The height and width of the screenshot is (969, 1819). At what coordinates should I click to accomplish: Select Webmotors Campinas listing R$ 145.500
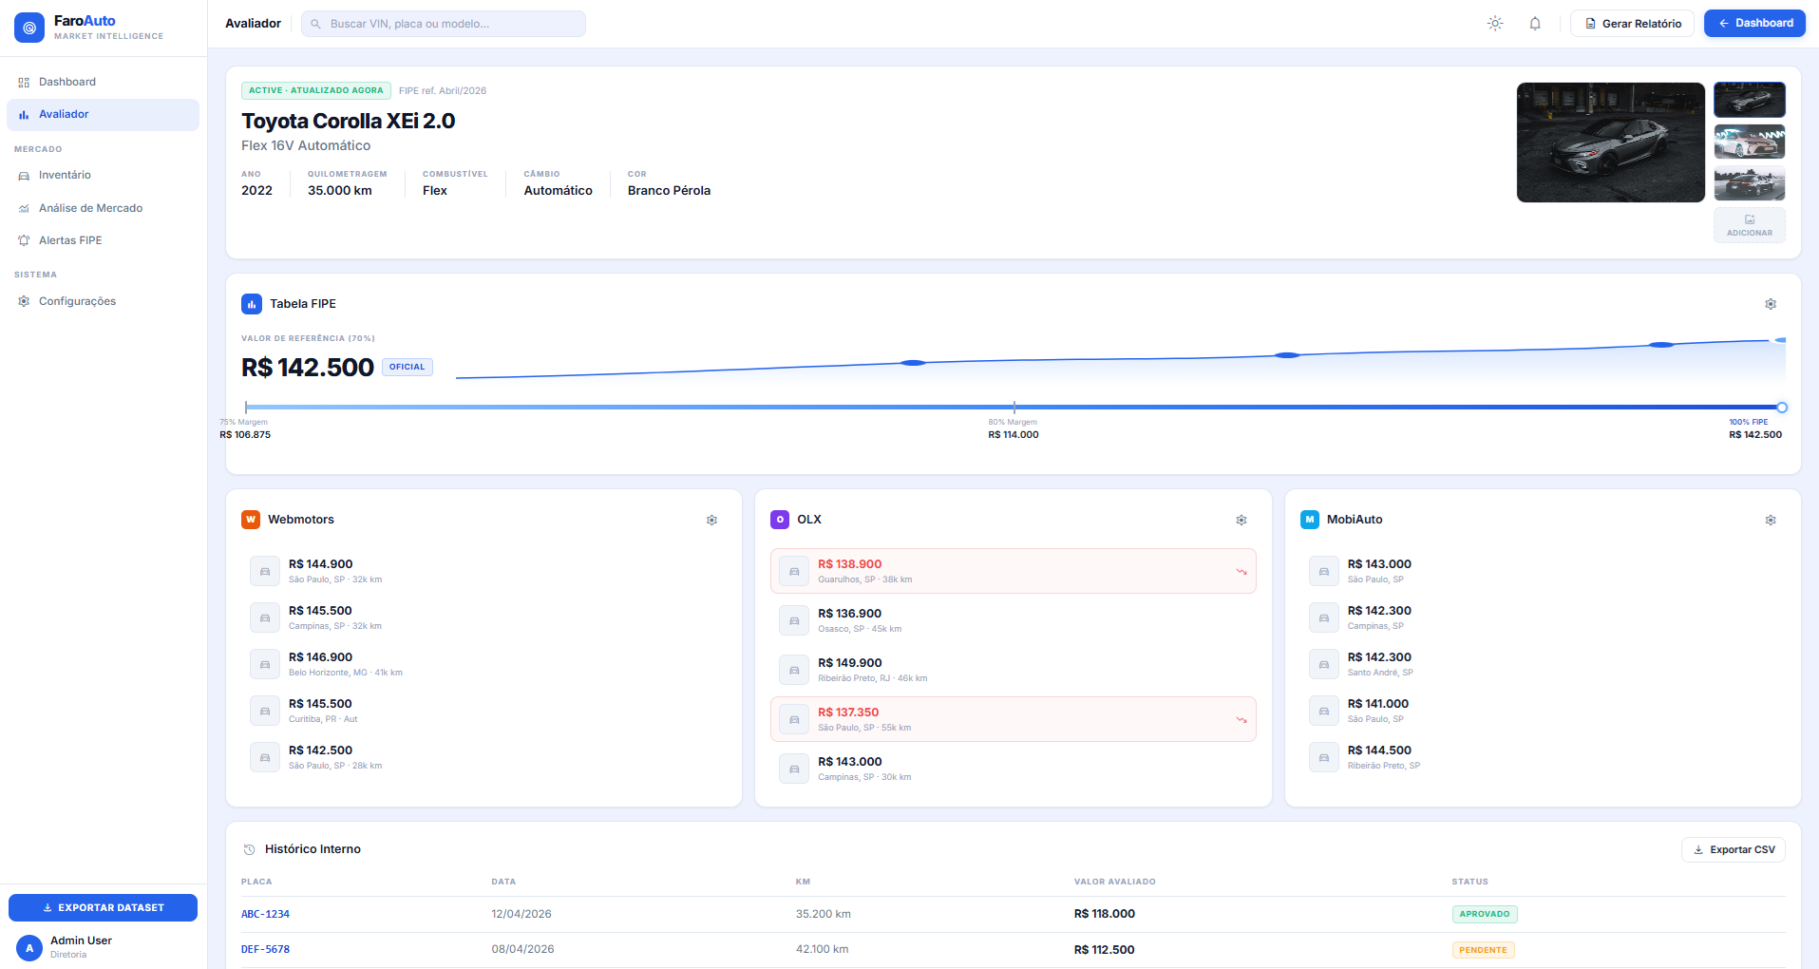[483, 617]
